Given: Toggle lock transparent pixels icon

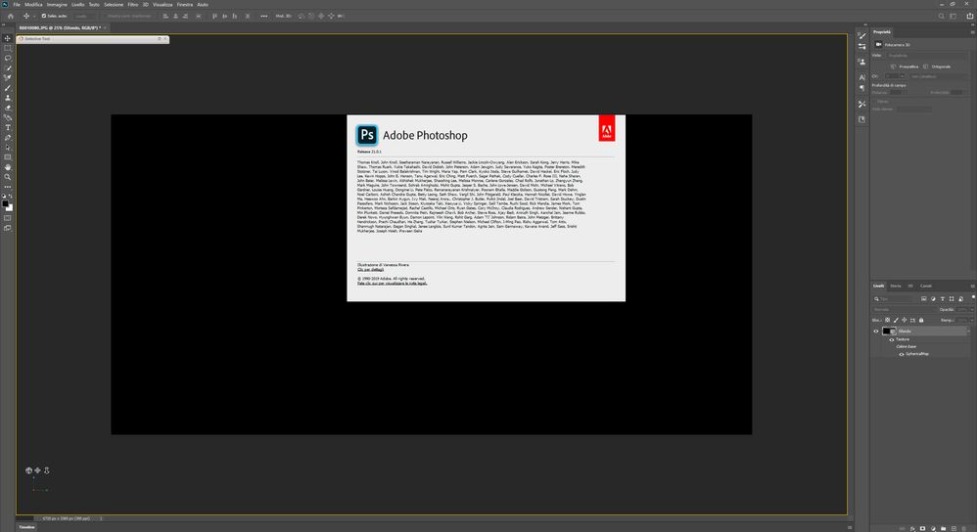Looking at the screenshot, I should 888,320.
